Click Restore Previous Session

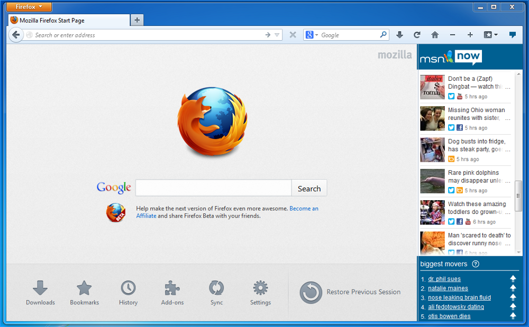click(350, 292)
